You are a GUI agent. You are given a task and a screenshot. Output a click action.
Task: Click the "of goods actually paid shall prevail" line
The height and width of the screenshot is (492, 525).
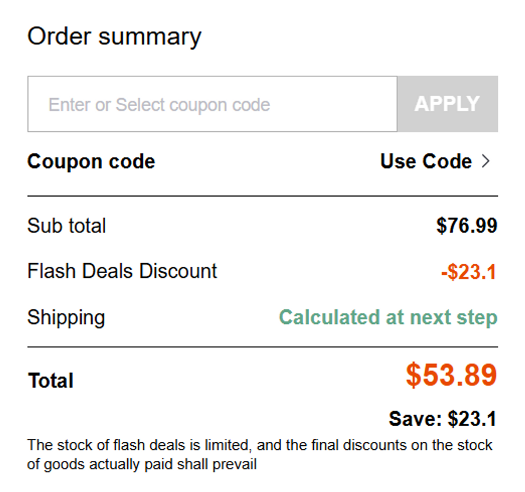click(142, 465)
